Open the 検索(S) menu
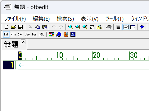This screenshot has height=111, width=149. tap(65, 19)
